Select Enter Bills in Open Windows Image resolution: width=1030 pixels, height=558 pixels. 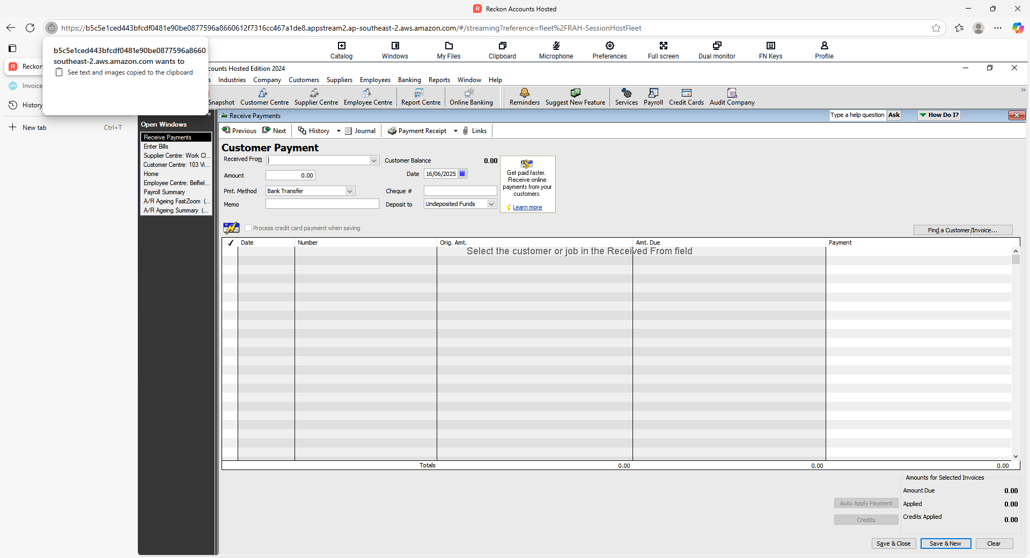[156, 146]
